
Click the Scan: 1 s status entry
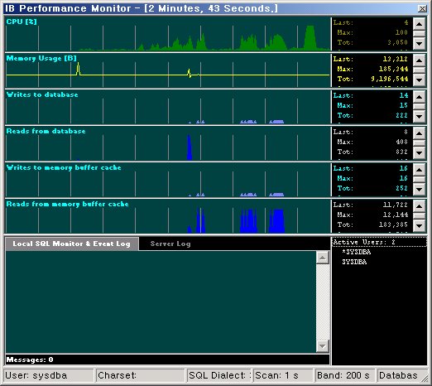[283, 375]
